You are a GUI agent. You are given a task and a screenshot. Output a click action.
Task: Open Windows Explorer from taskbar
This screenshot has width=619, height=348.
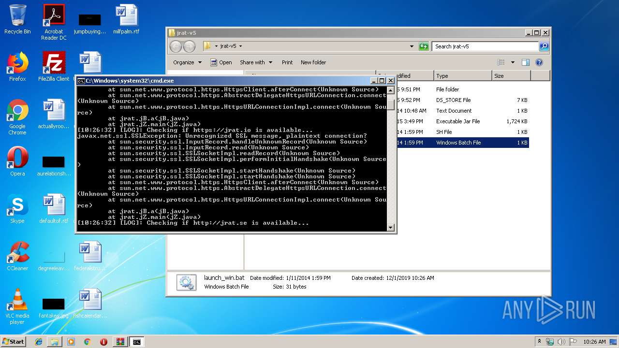point(55,342)
